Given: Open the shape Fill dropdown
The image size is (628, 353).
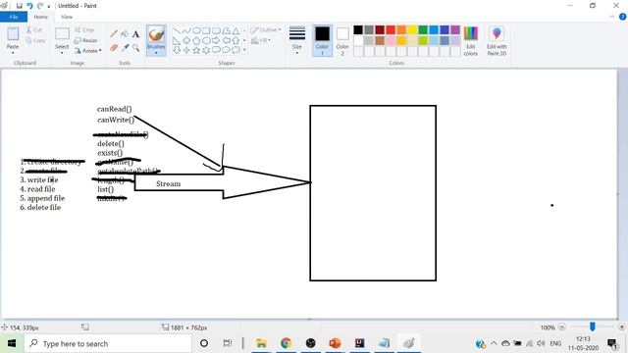Looking at the screenshot, I should click(x=261, y=40).
